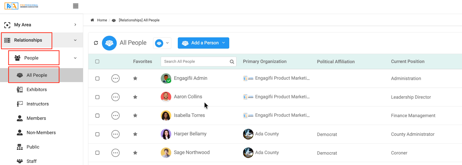Click the hamburger menu icon
The width and height of the screenshot is (462, 165).
(x=76, y=6)
